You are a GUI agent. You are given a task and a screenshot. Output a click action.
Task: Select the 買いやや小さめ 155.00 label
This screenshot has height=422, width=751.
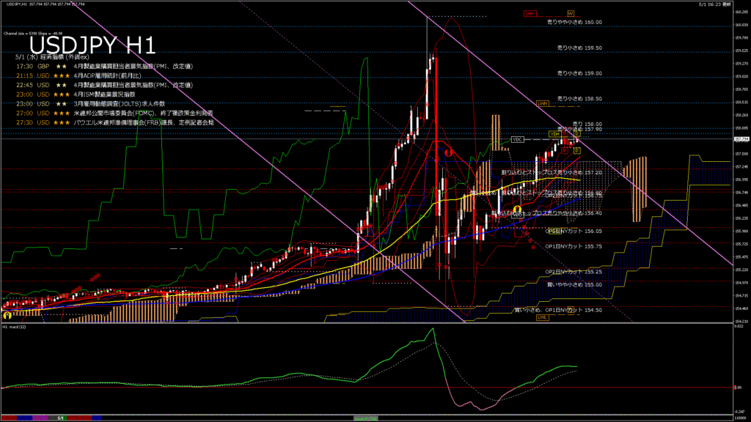(574, 285)
